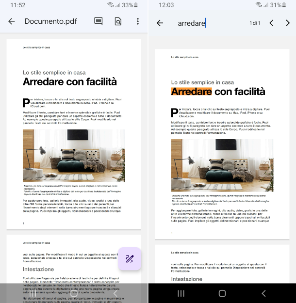Go to previous search result
This screenshot has width=296, height=303.
pyautogui.click(x=271, y=23)
